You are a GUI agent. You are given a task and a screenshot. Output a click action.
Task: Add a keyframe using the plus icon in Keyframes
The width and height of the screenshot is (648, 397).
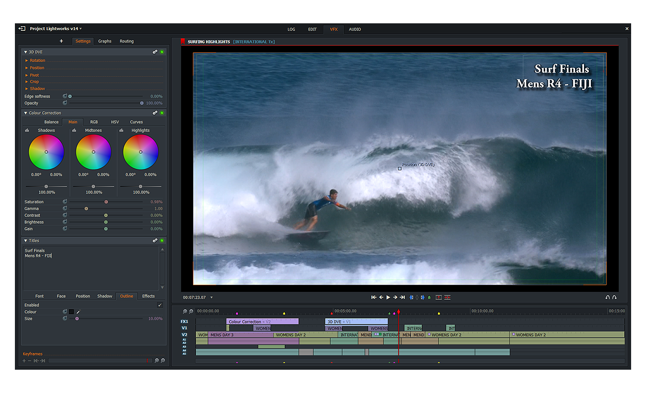click(x=24, y=361)
